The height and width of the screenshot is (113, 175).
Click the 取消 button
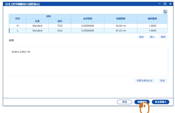point(125,102)
